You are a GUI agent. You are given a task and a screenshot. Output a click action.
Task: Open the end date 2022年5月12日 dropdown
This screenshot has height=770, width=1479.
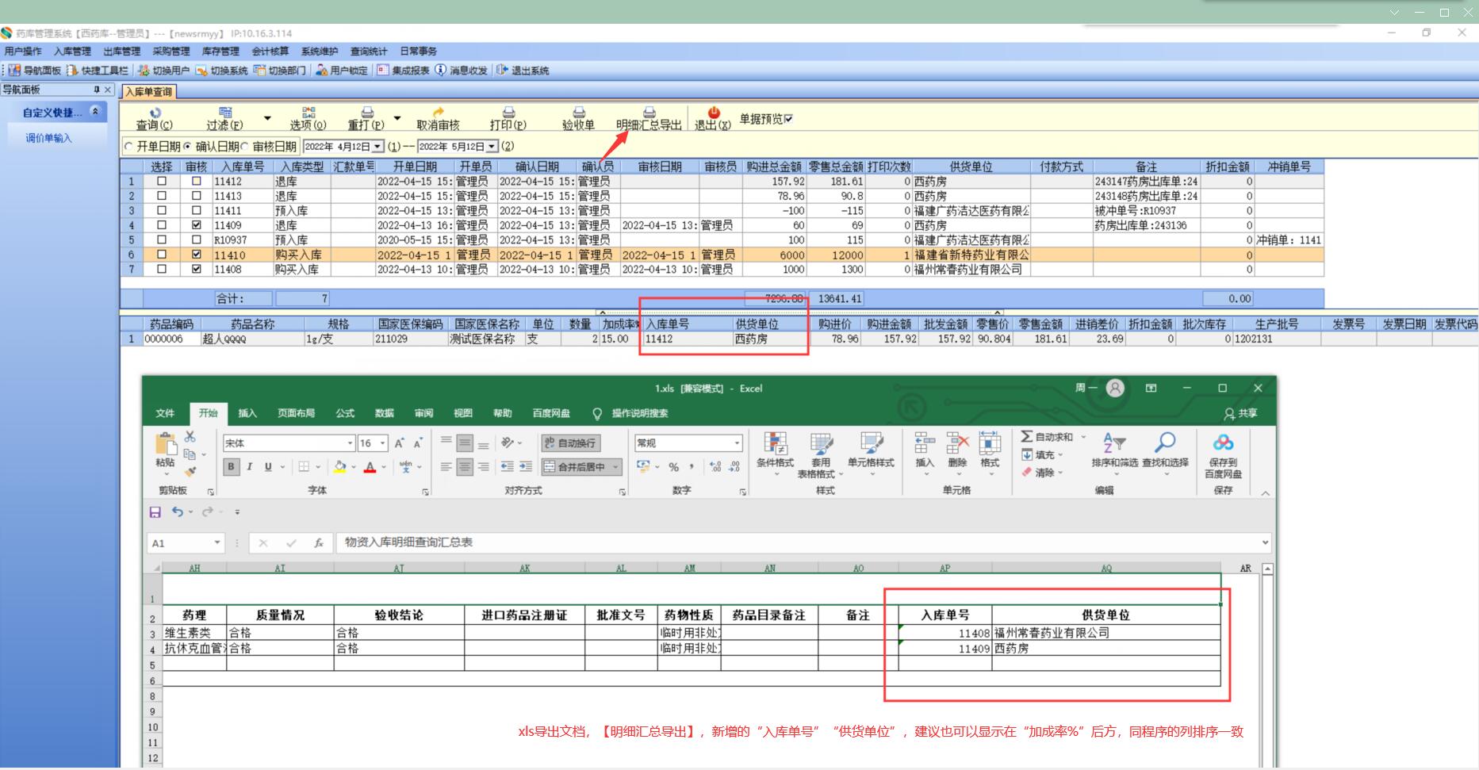(492, 147)
